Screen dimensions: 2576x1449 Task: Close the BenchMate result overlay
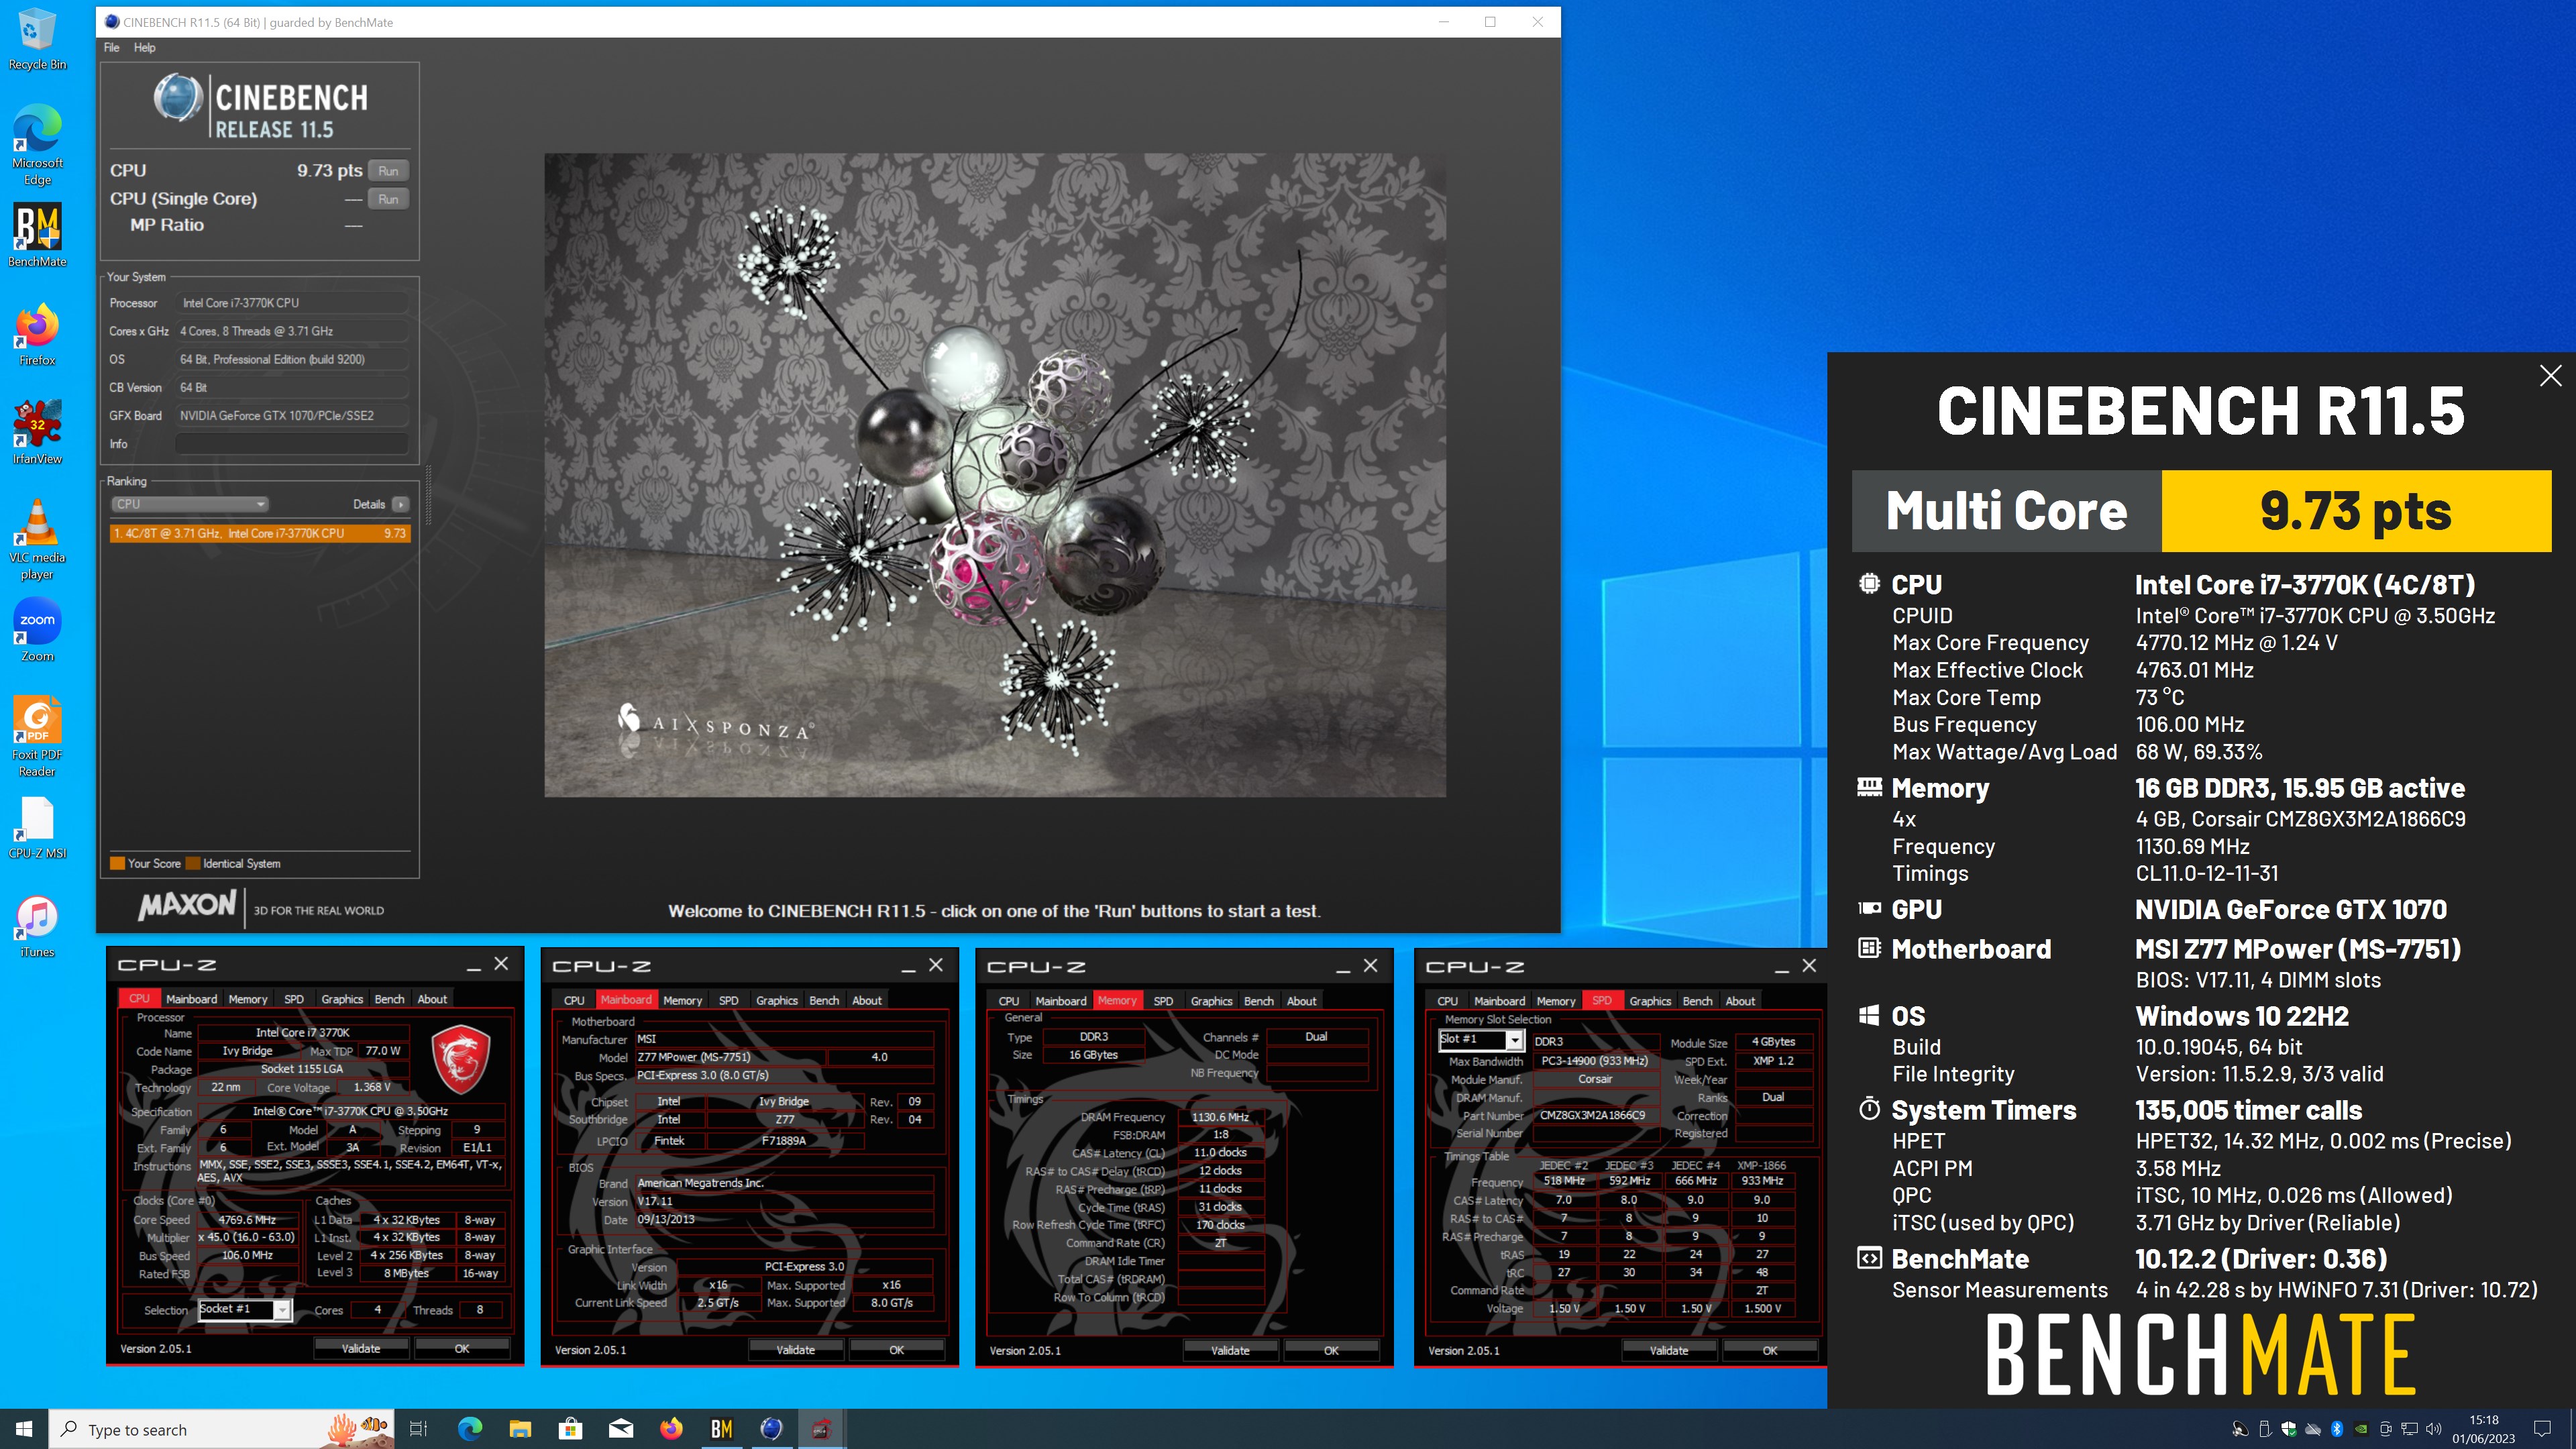pos(2550,376)
